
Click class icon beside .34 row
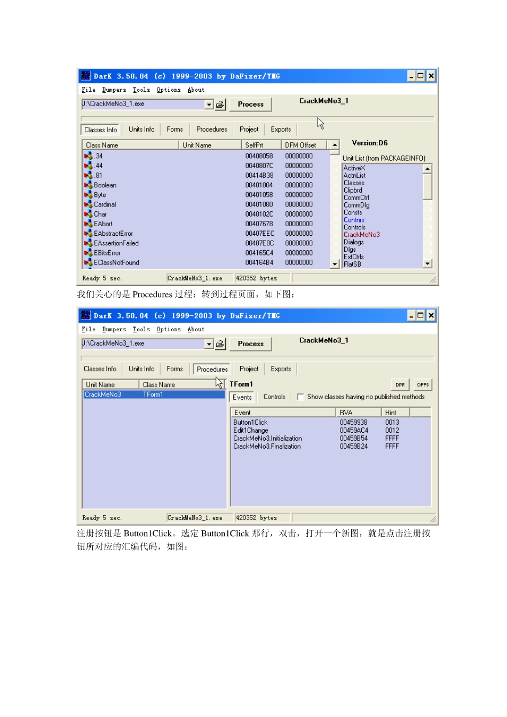tap(88, 156)
